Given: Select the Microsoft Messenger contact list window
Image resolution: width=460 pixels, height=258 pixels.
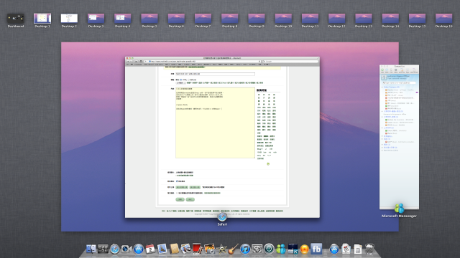Looking at the screenshot, I should coord(400,137).
